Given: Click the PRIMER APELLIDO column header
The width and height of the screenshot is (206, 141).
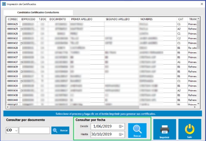Looking at the screenshot, I should pyautogui.click(x=81, y=19).
